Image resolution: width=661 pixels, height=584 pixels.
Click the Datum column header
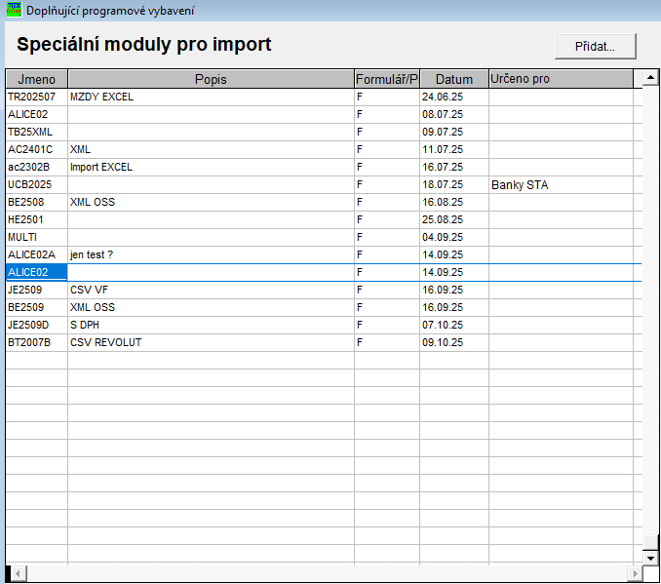(454, 79)
